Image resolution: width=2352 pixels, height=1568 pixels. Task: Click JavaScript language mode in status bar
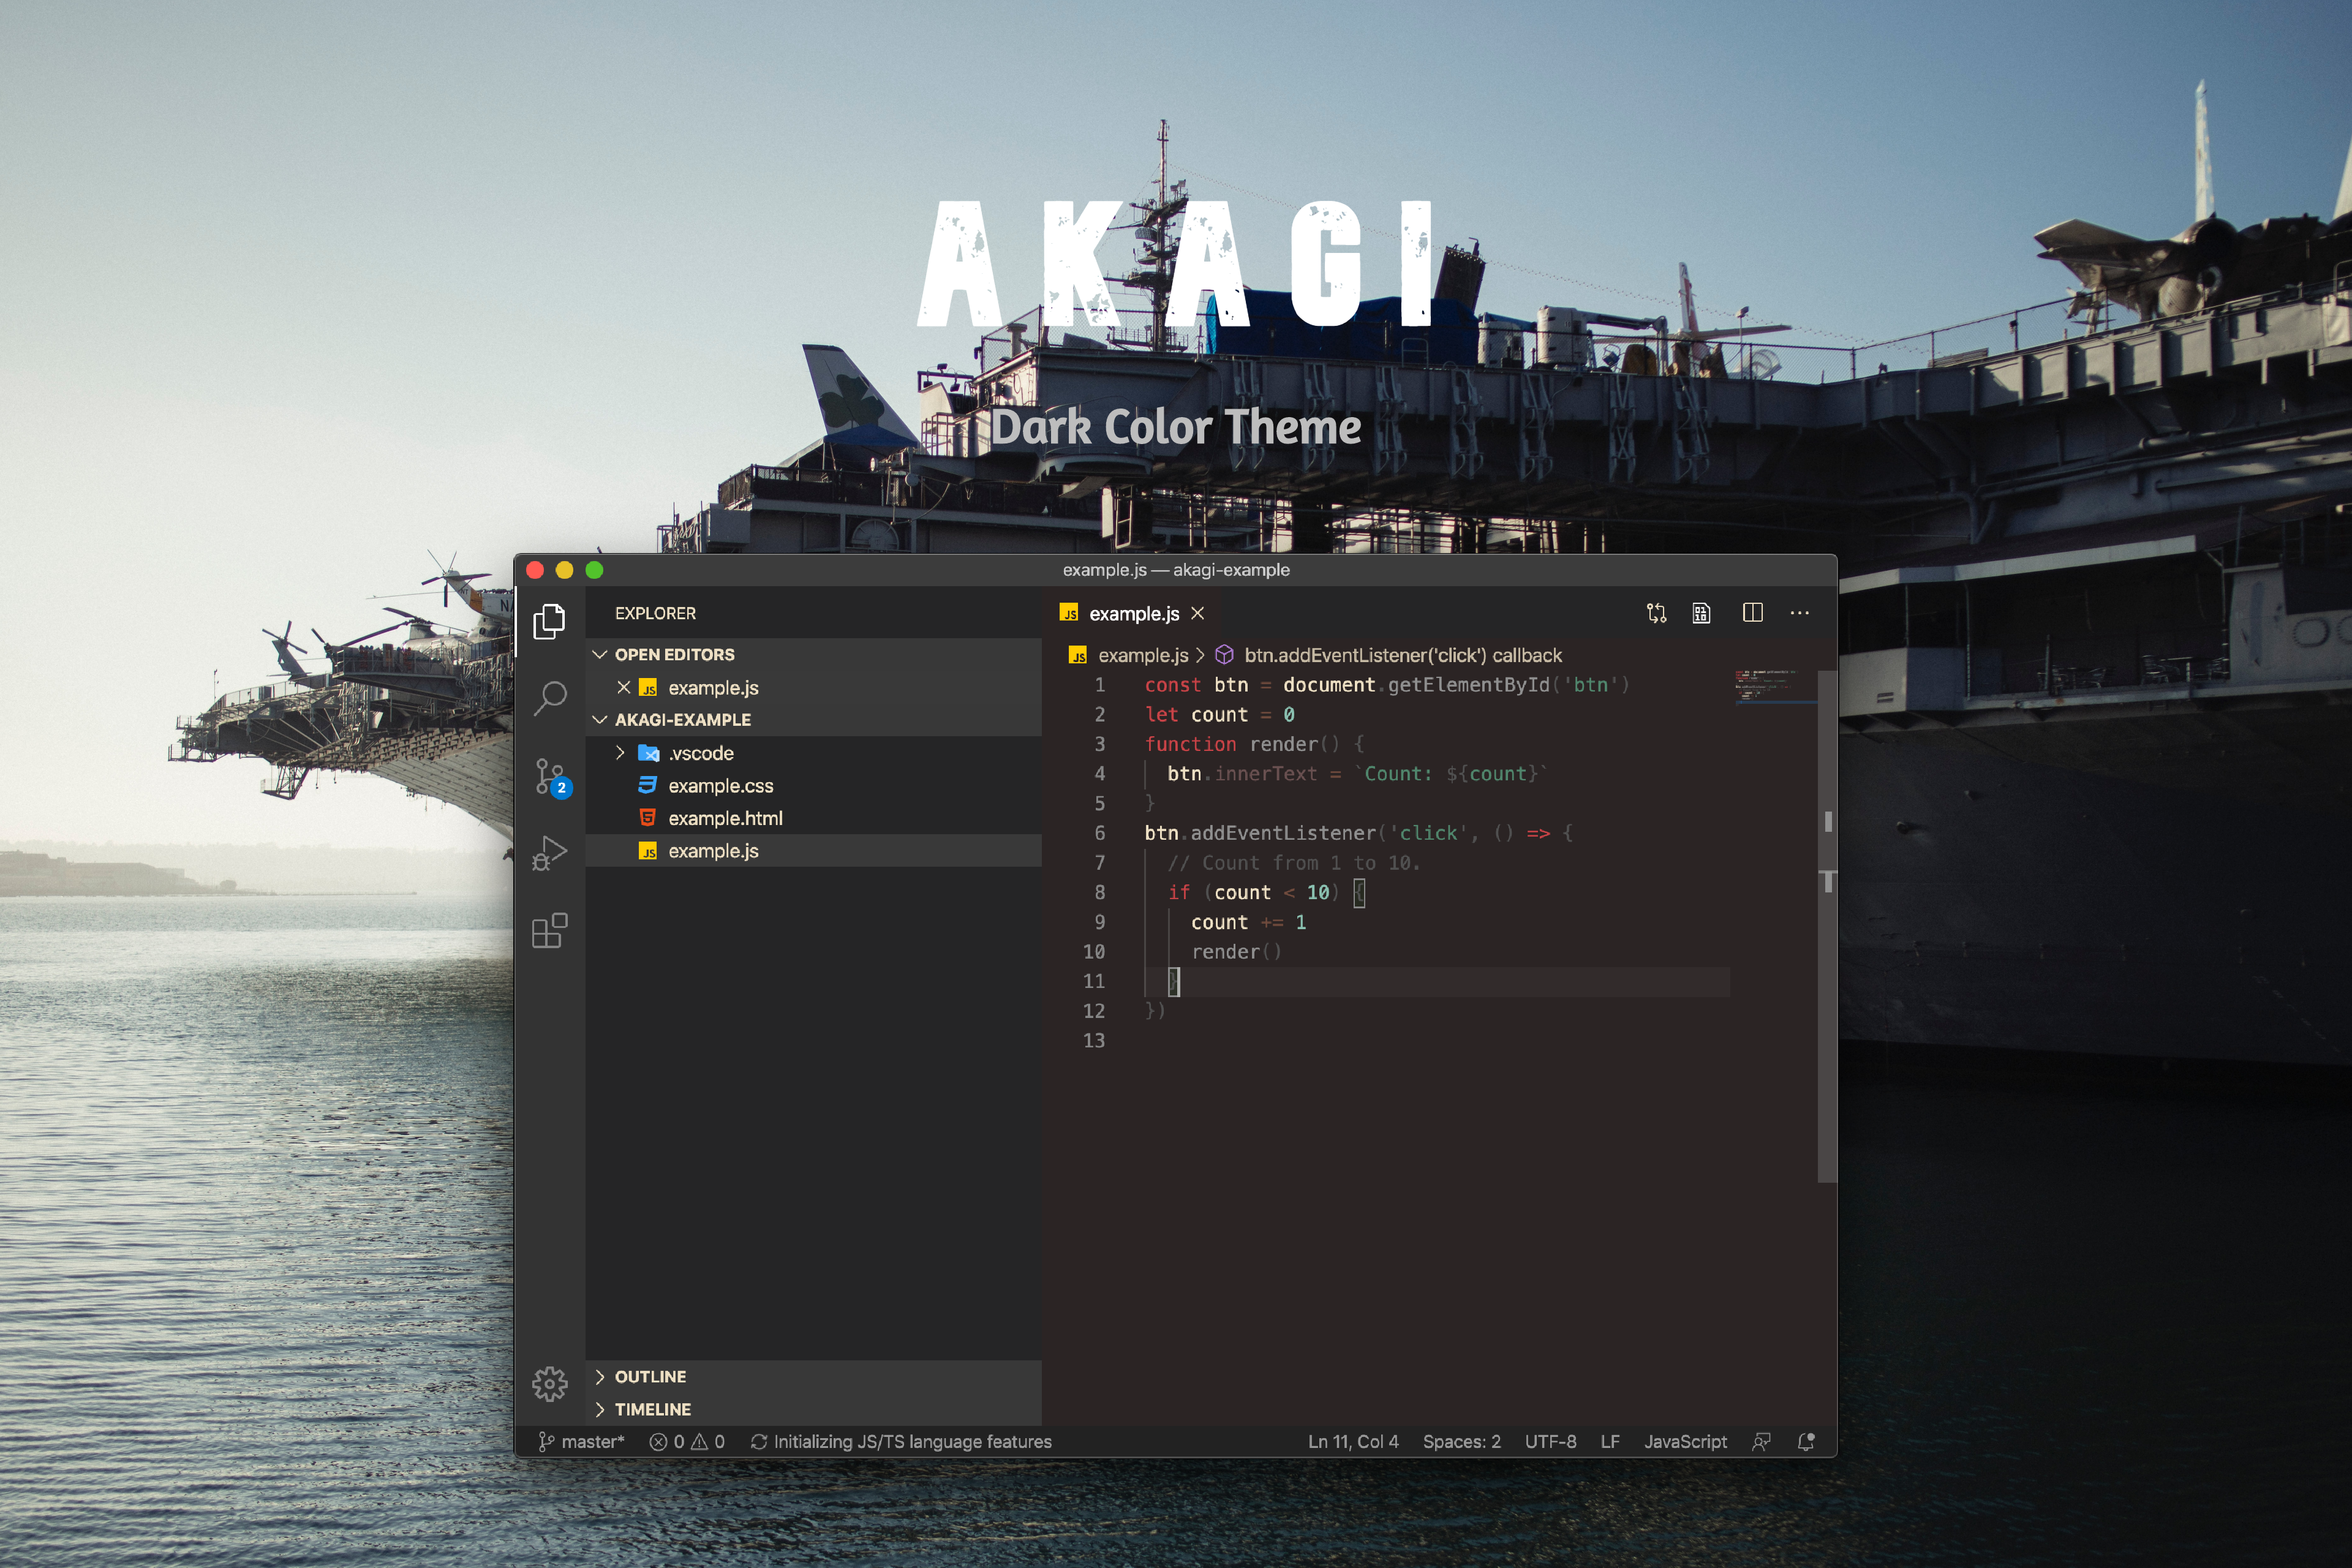coord(1685,1441)
